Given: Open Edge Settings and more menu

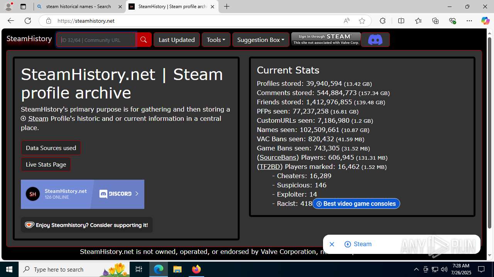Looking at the screenshot, I should pos(469,21).
